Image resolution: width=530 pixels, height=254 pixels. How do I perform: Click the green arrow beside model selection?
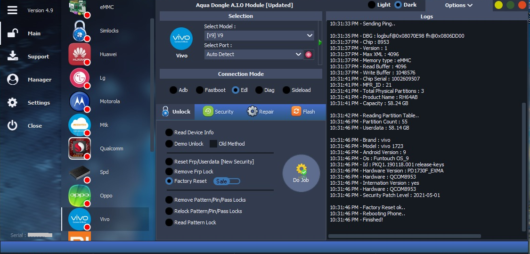[x=320, y=42]
